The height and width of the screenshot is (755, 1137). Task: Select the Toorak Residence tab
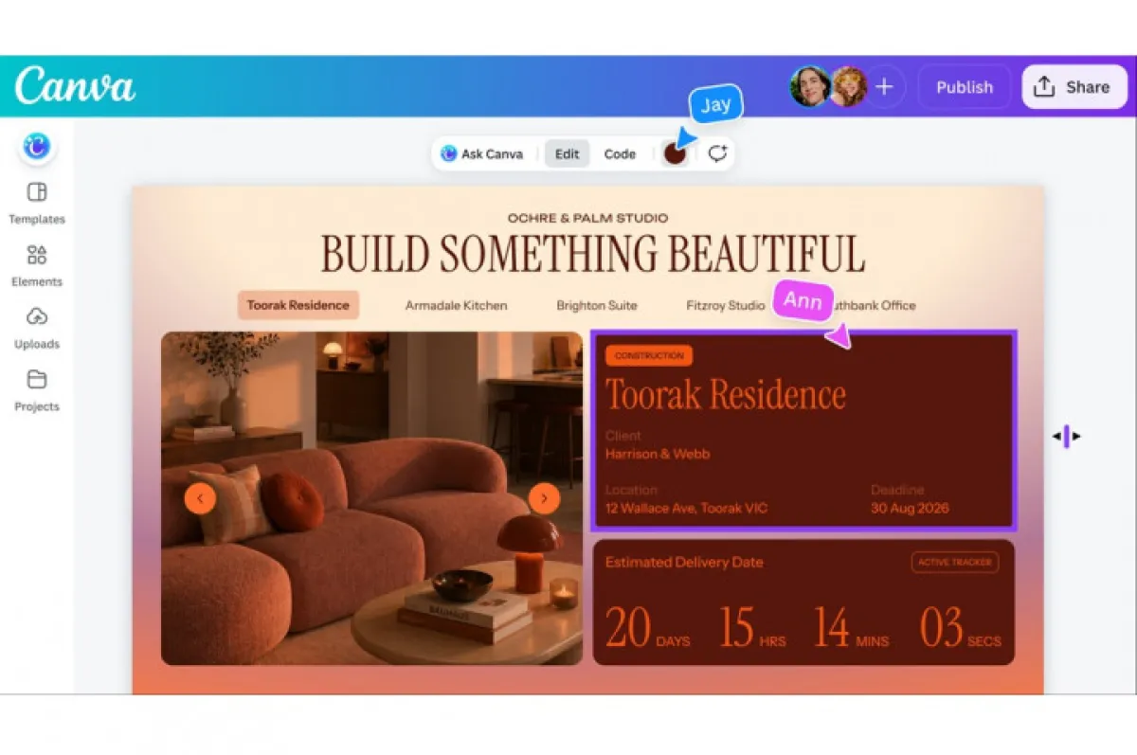coord(298,305)
